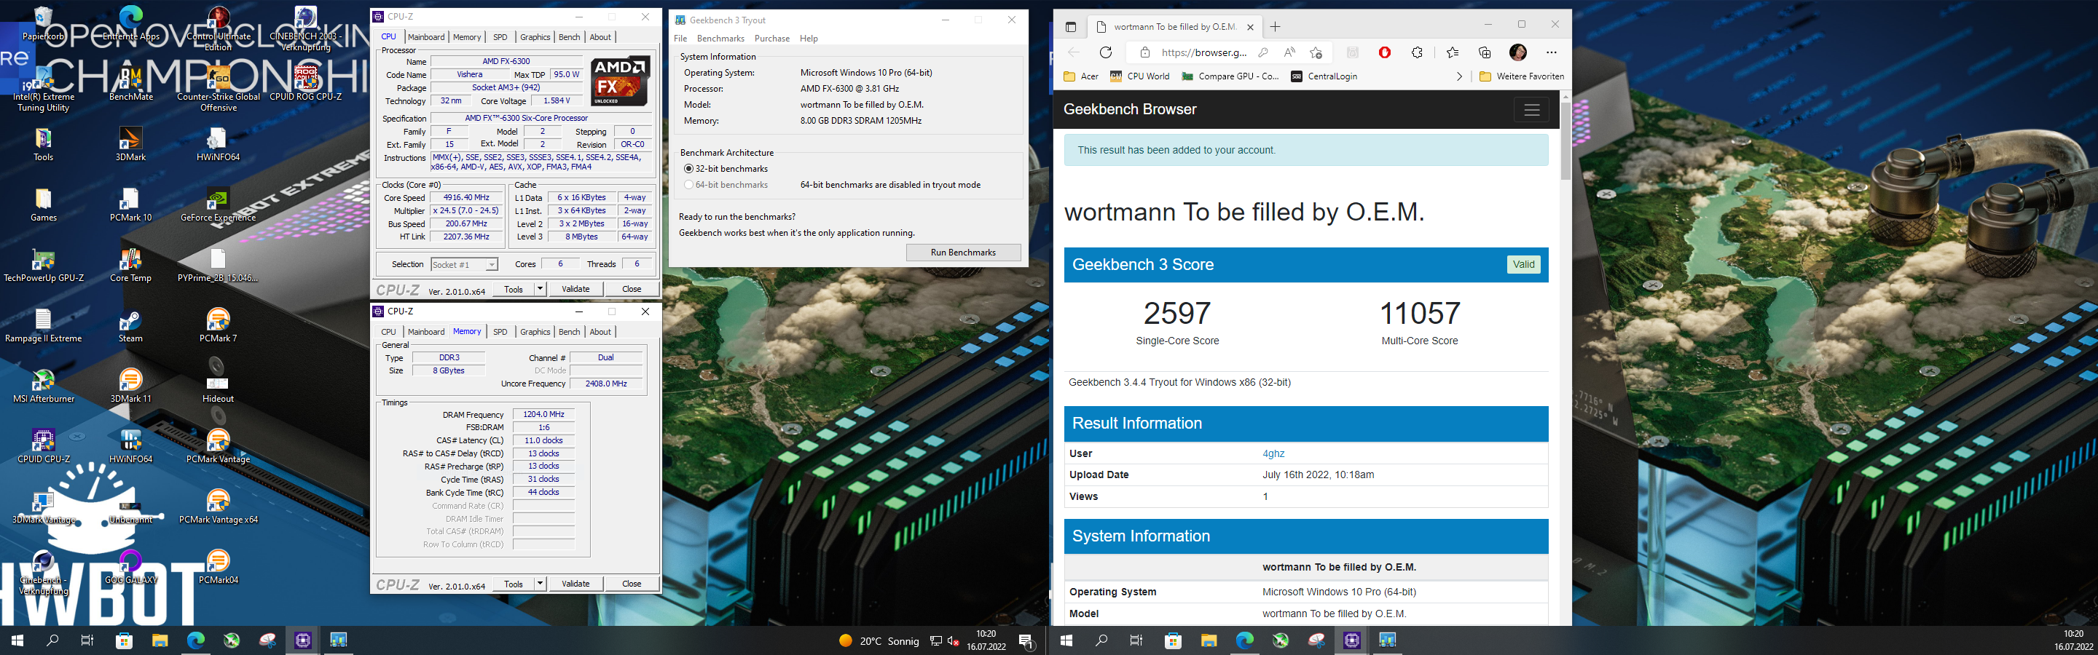Viewport: 2098px width, 655px height.
Task: Click the Run Benchmarks button
Action: coord(962,253)
